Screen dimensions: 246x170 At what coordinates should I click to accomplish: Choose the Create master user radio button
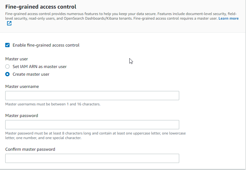point(7,74)
